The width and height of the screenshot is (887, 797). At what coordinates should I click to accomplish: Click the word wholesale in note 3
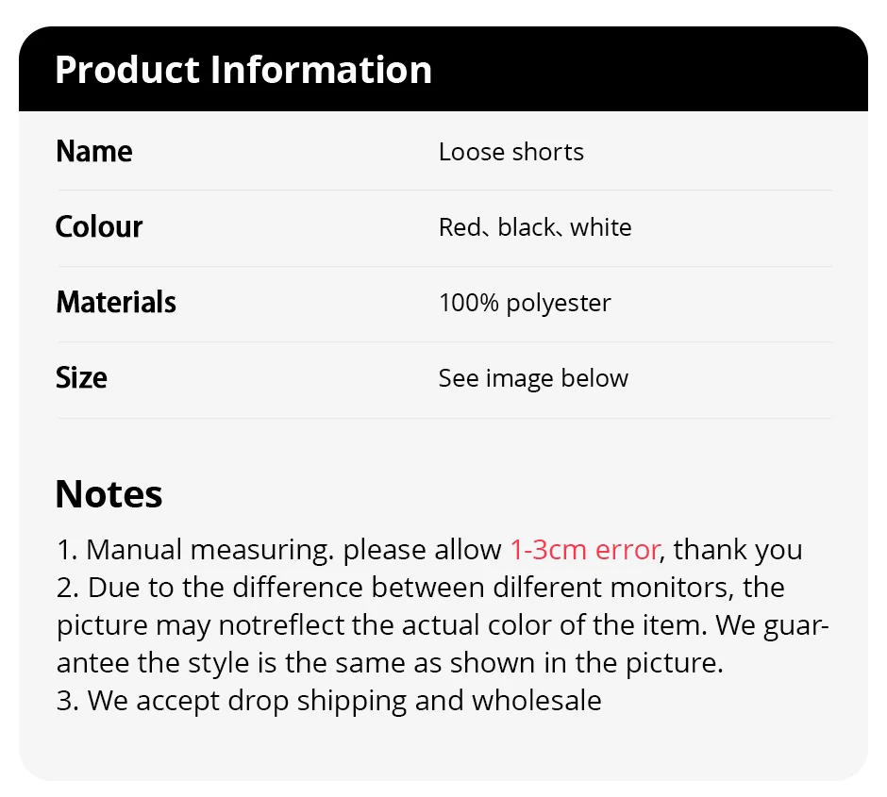coord(536,701)
